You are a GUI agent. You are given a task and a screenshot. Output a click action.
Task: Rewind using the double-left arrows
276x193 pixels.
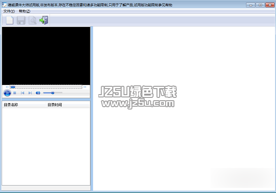(x=7, y=87)
